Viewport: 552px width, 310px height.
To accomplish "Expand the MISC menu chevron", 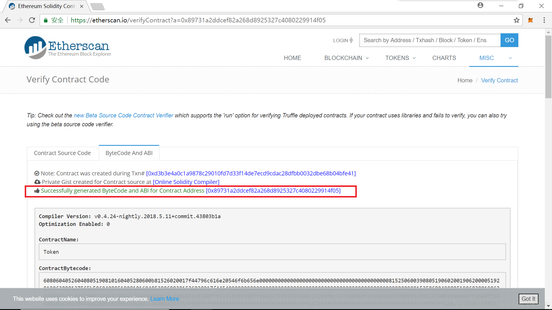I will tap(510, 58).
